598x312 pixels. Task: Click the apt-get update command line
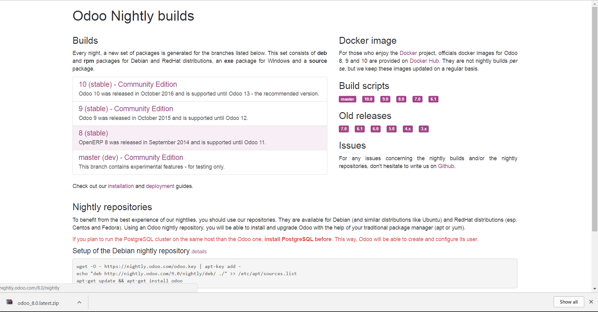pyautogui.click(x=129, y=281)
